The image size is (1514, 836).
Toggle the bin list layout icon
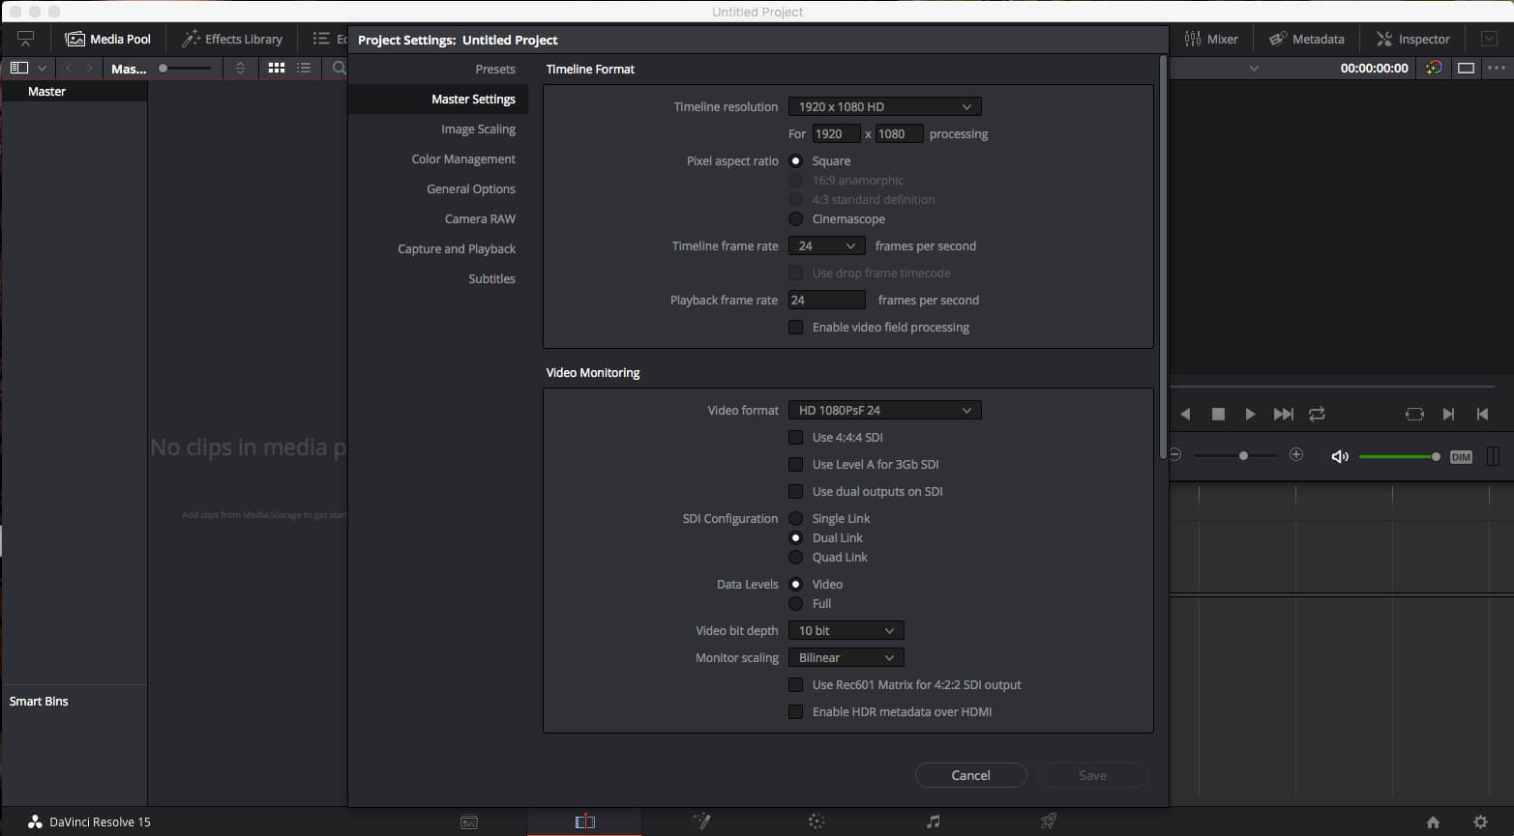(18, 68)
